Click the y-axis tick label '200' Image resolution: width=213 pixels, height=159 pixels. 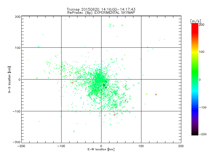[x=18, y=17]
